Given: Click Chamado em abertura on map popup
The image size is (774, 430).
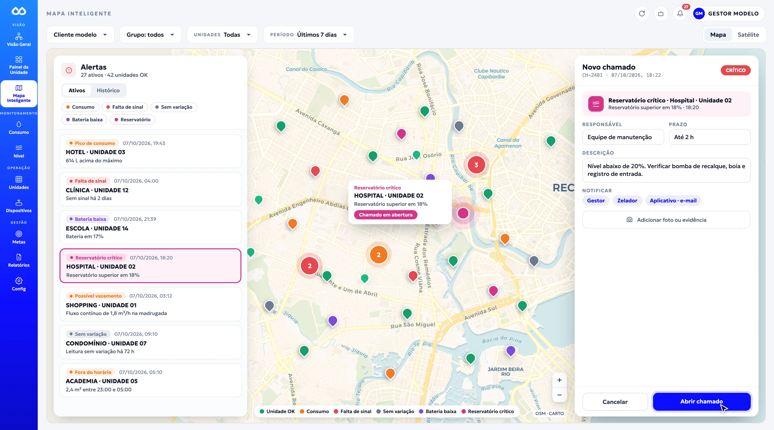Looking at the screenshot, I should tap(386, 215).
